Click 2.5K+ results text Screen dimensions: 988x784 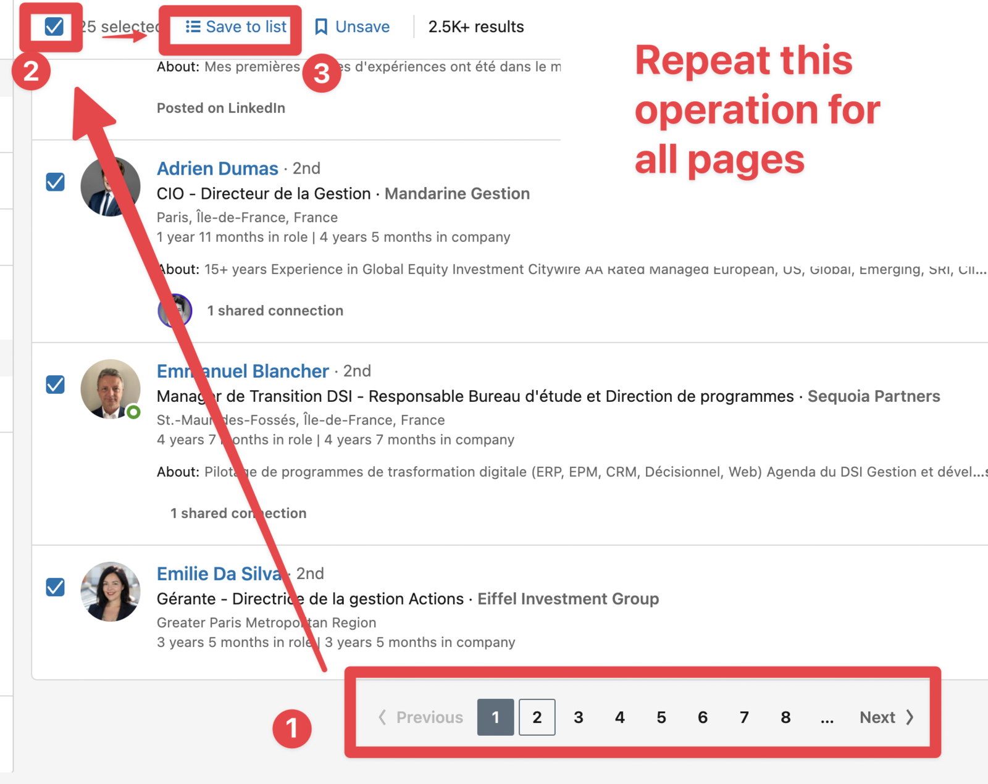click(x=476, y=27)
